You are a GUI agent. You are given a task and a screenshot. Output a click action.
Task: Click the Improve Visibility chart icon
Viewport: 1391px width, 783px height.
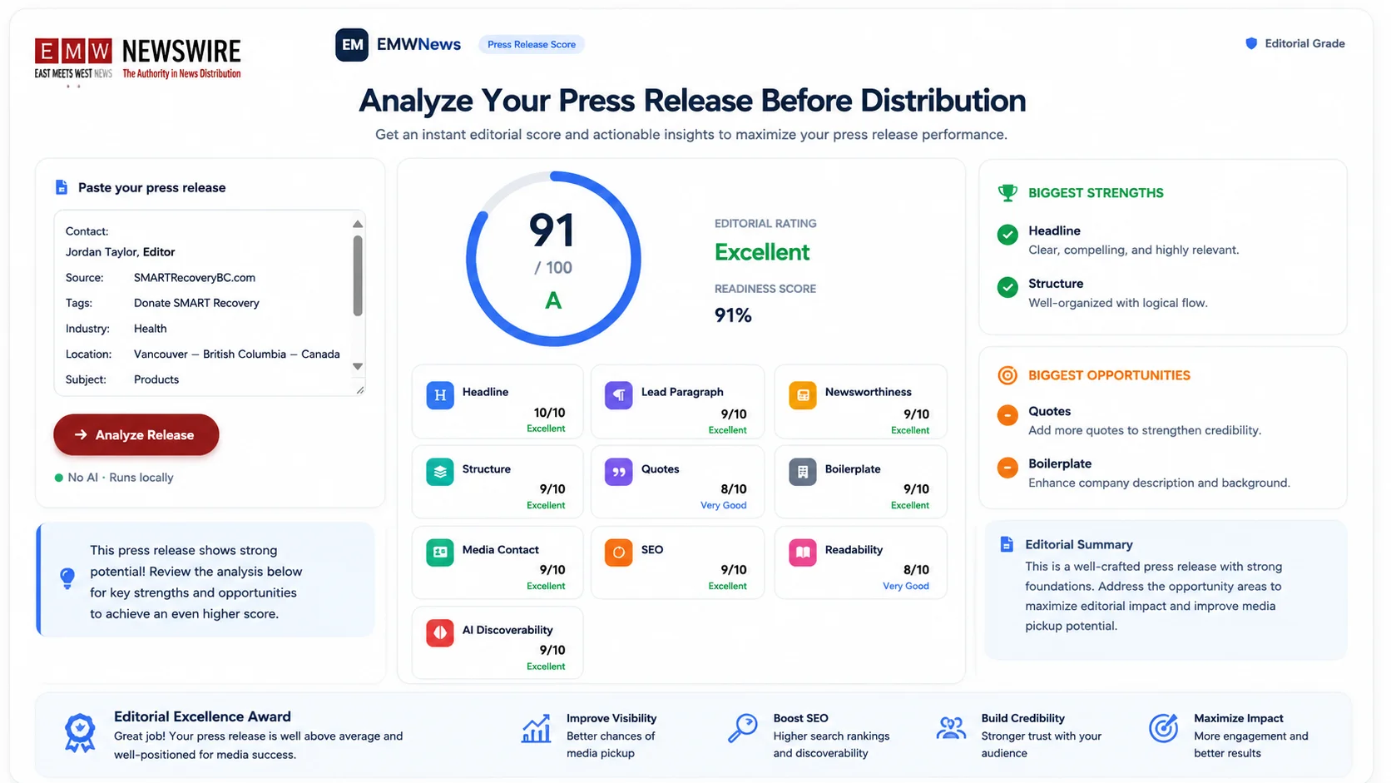(x=537, y=729)
